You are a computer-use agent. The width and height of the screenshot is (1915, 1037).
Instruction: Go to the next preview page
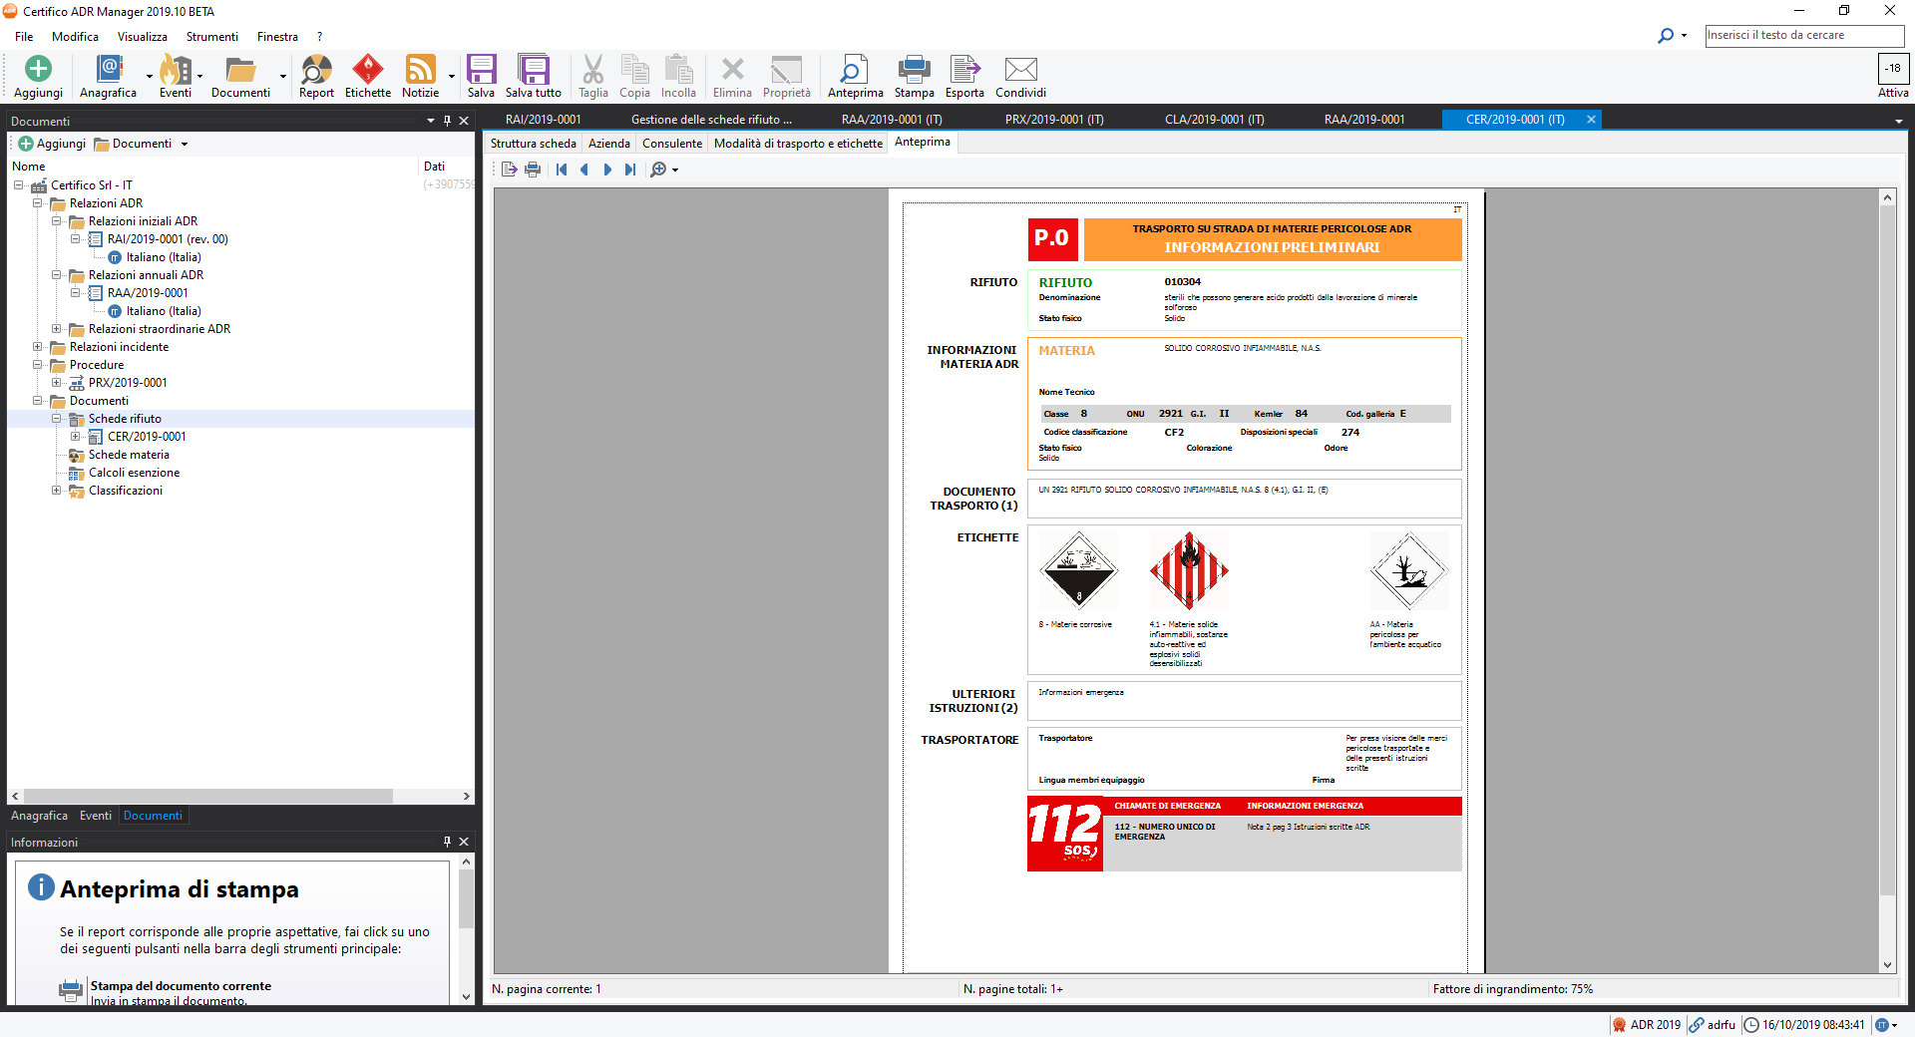pos(607,170)
